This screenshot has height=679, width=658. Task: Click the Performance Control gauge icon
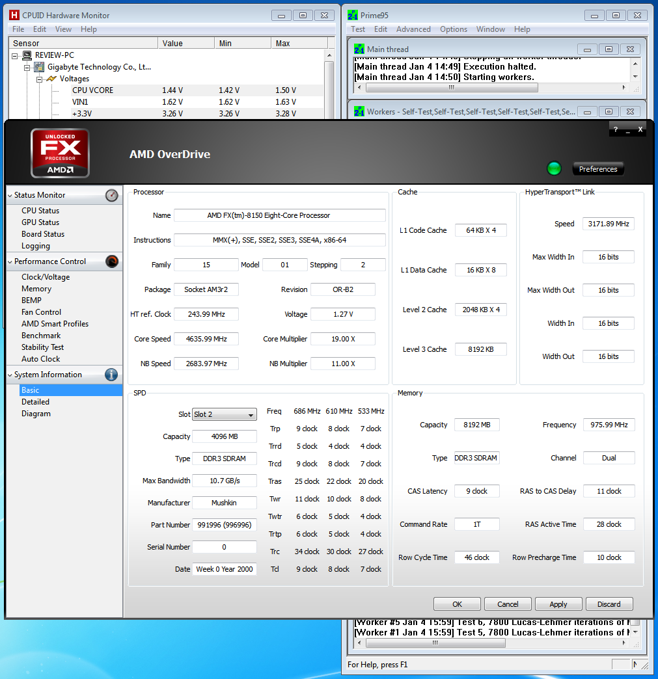pyautogui.click(x=111, y=261)
